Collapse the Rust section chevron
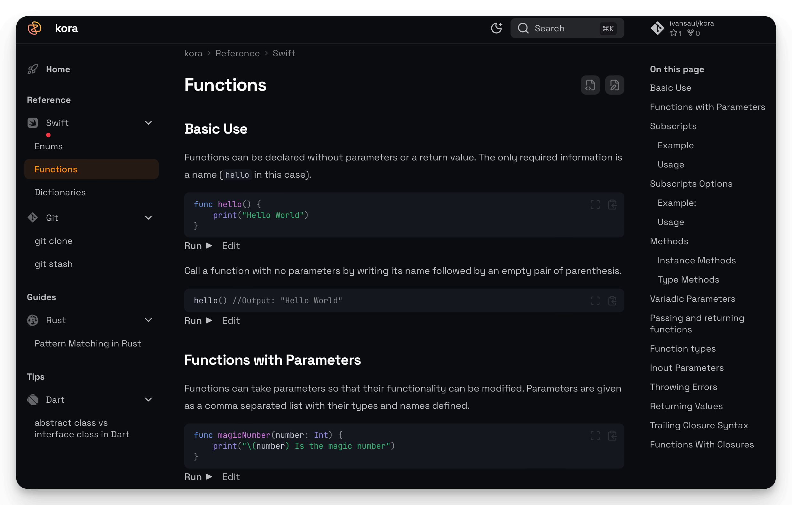Screen dimensions: 792x505 148,320
